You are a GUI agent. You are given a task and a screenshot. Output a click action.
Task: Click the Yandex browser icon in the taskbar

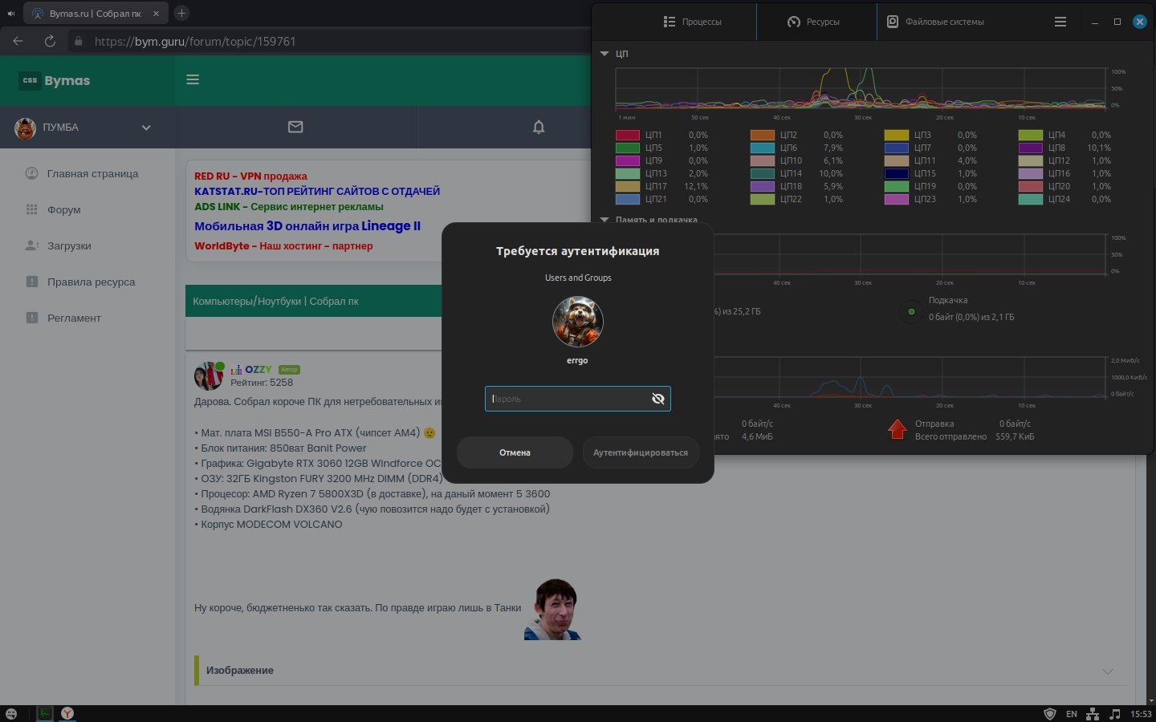click(67, 713)
